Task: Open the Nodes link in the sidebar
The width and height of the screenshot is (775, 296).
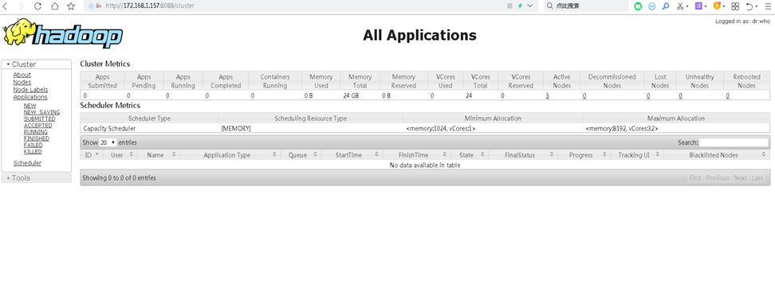Action: [22, 83]
